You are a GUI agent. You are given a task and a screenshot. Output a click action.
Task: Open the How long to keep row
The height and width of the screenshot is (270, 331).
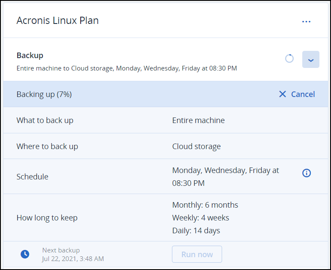point(165,217)
